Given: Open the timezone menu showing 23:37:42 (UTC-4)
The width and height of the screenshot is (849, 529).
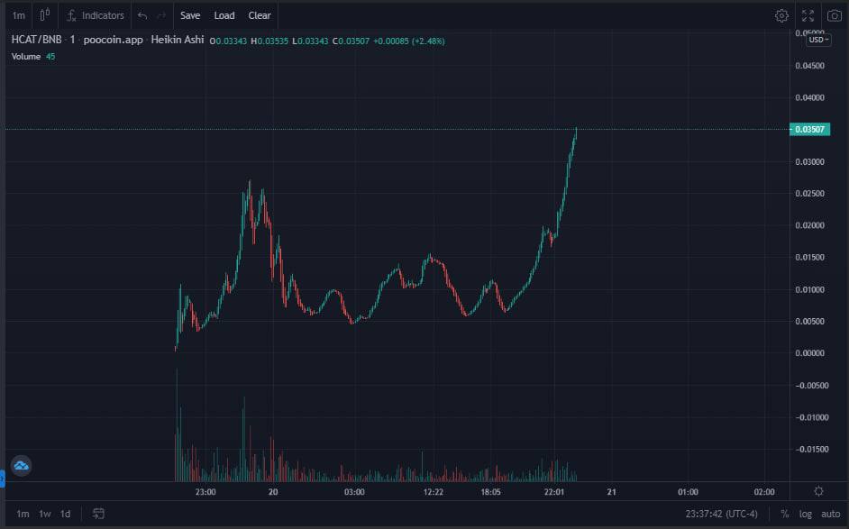Looking at the screenshot, I should tap(721, 514).
